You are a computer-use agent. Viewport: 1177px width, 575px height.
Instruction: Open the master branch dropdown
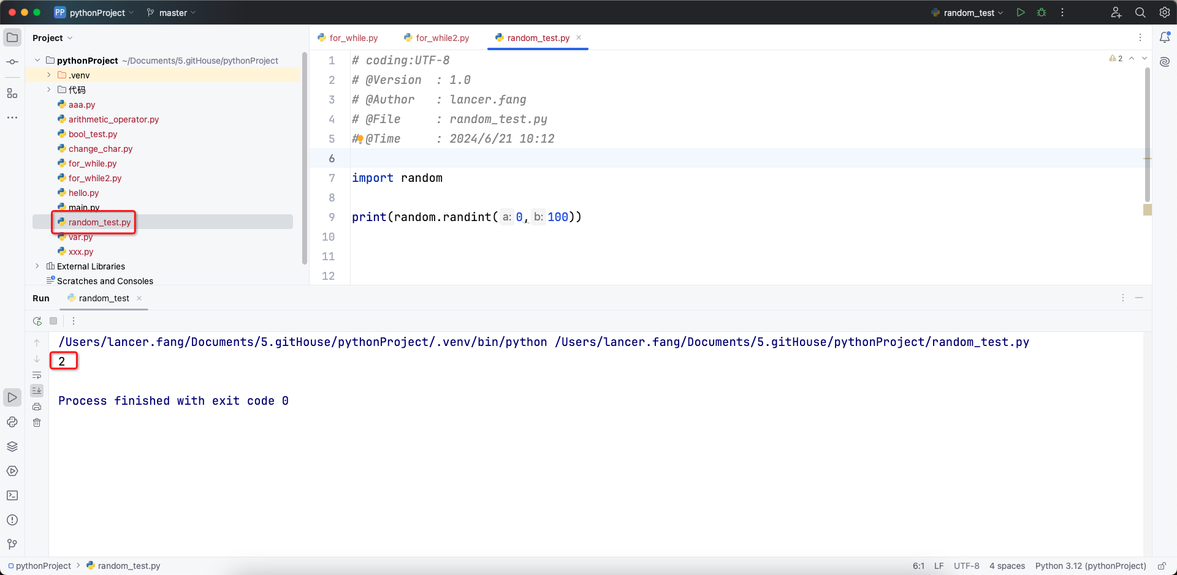click(172, 12)
